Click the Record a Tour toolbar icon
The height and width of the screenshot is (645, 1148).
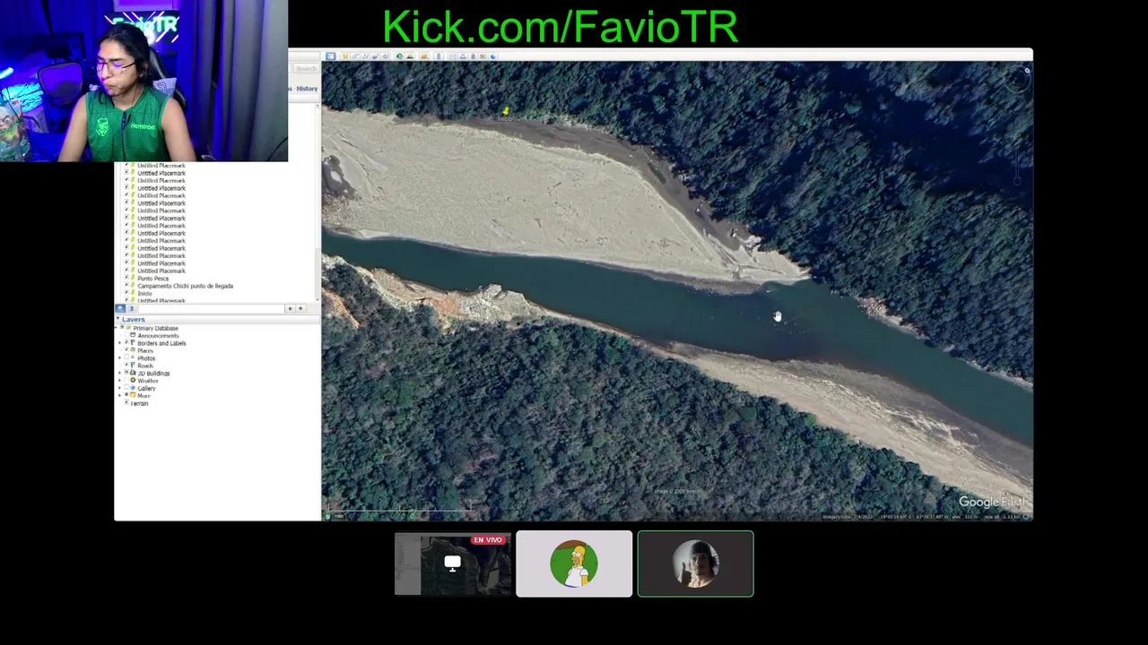tap(386, 56)
